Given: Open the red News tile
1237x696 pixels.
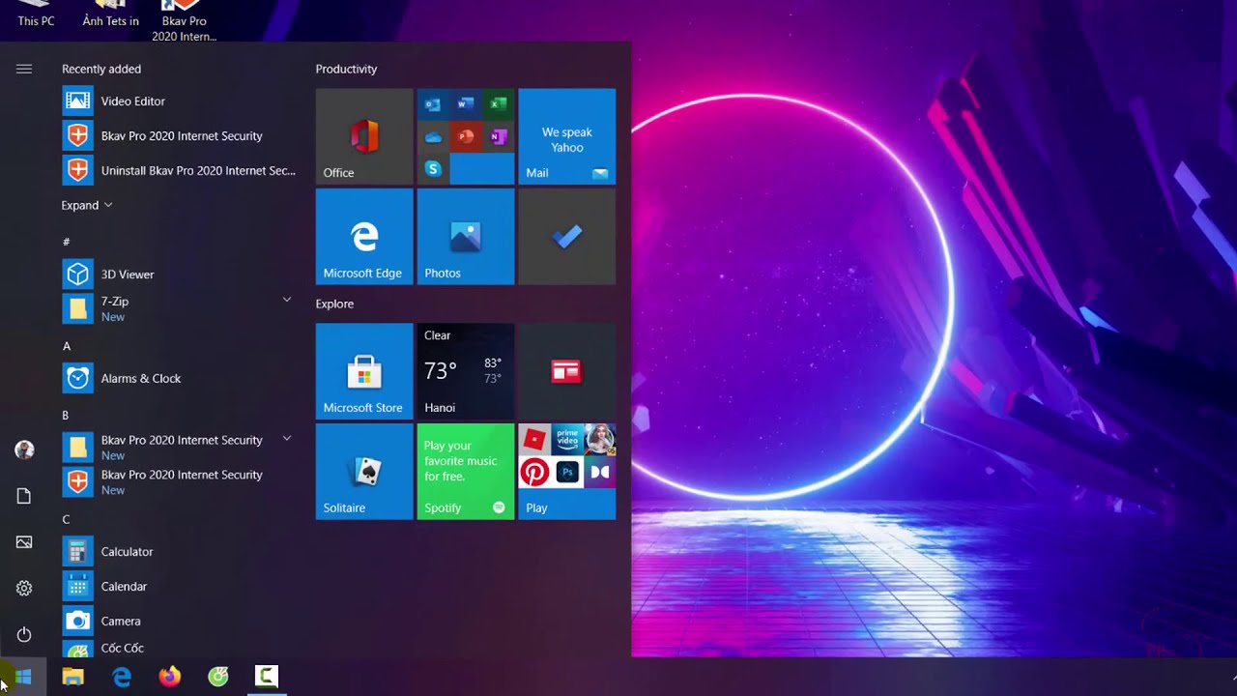Looking at the screenshot, I should click(566, 371).
